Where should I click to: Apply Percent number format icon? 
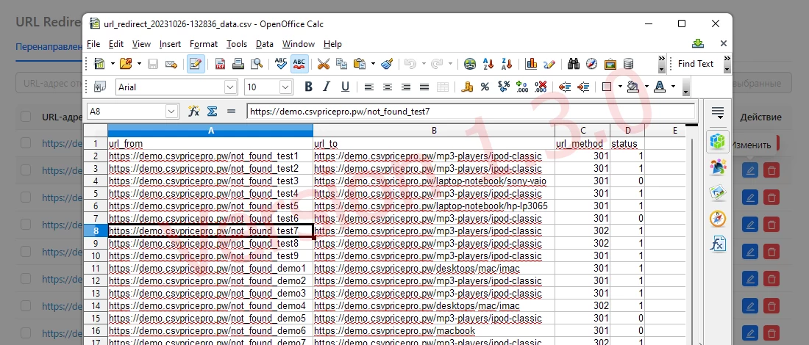click(x=485, y=87)
